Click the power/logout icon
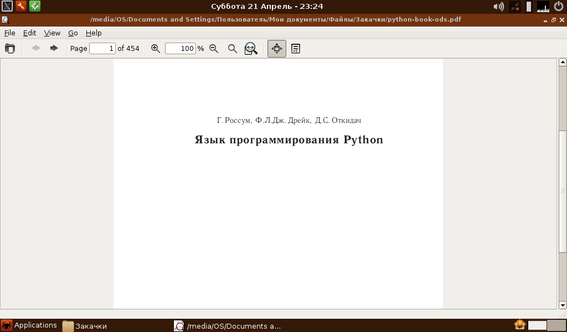Screen dimensions: 567x332 pyautogui.click(x=559, y=6)
